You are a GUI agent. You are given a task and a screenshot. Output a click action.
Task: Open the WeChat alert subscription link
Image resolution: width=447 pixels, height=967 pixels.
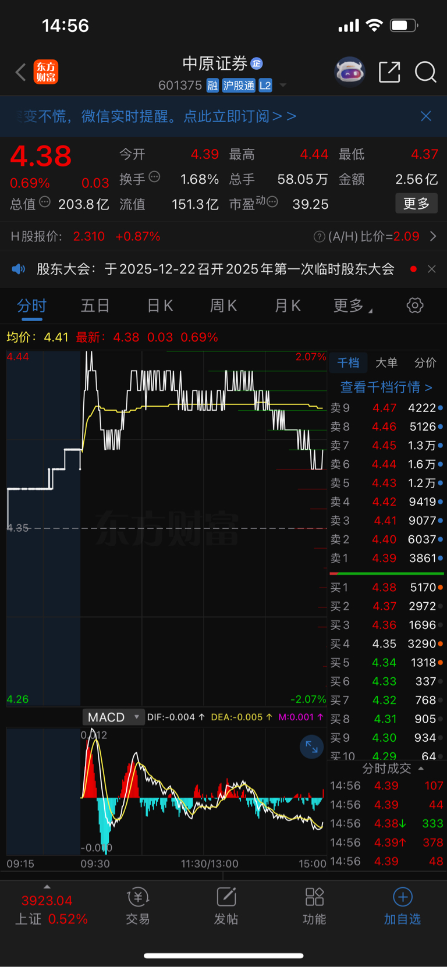tap(240, 116)
